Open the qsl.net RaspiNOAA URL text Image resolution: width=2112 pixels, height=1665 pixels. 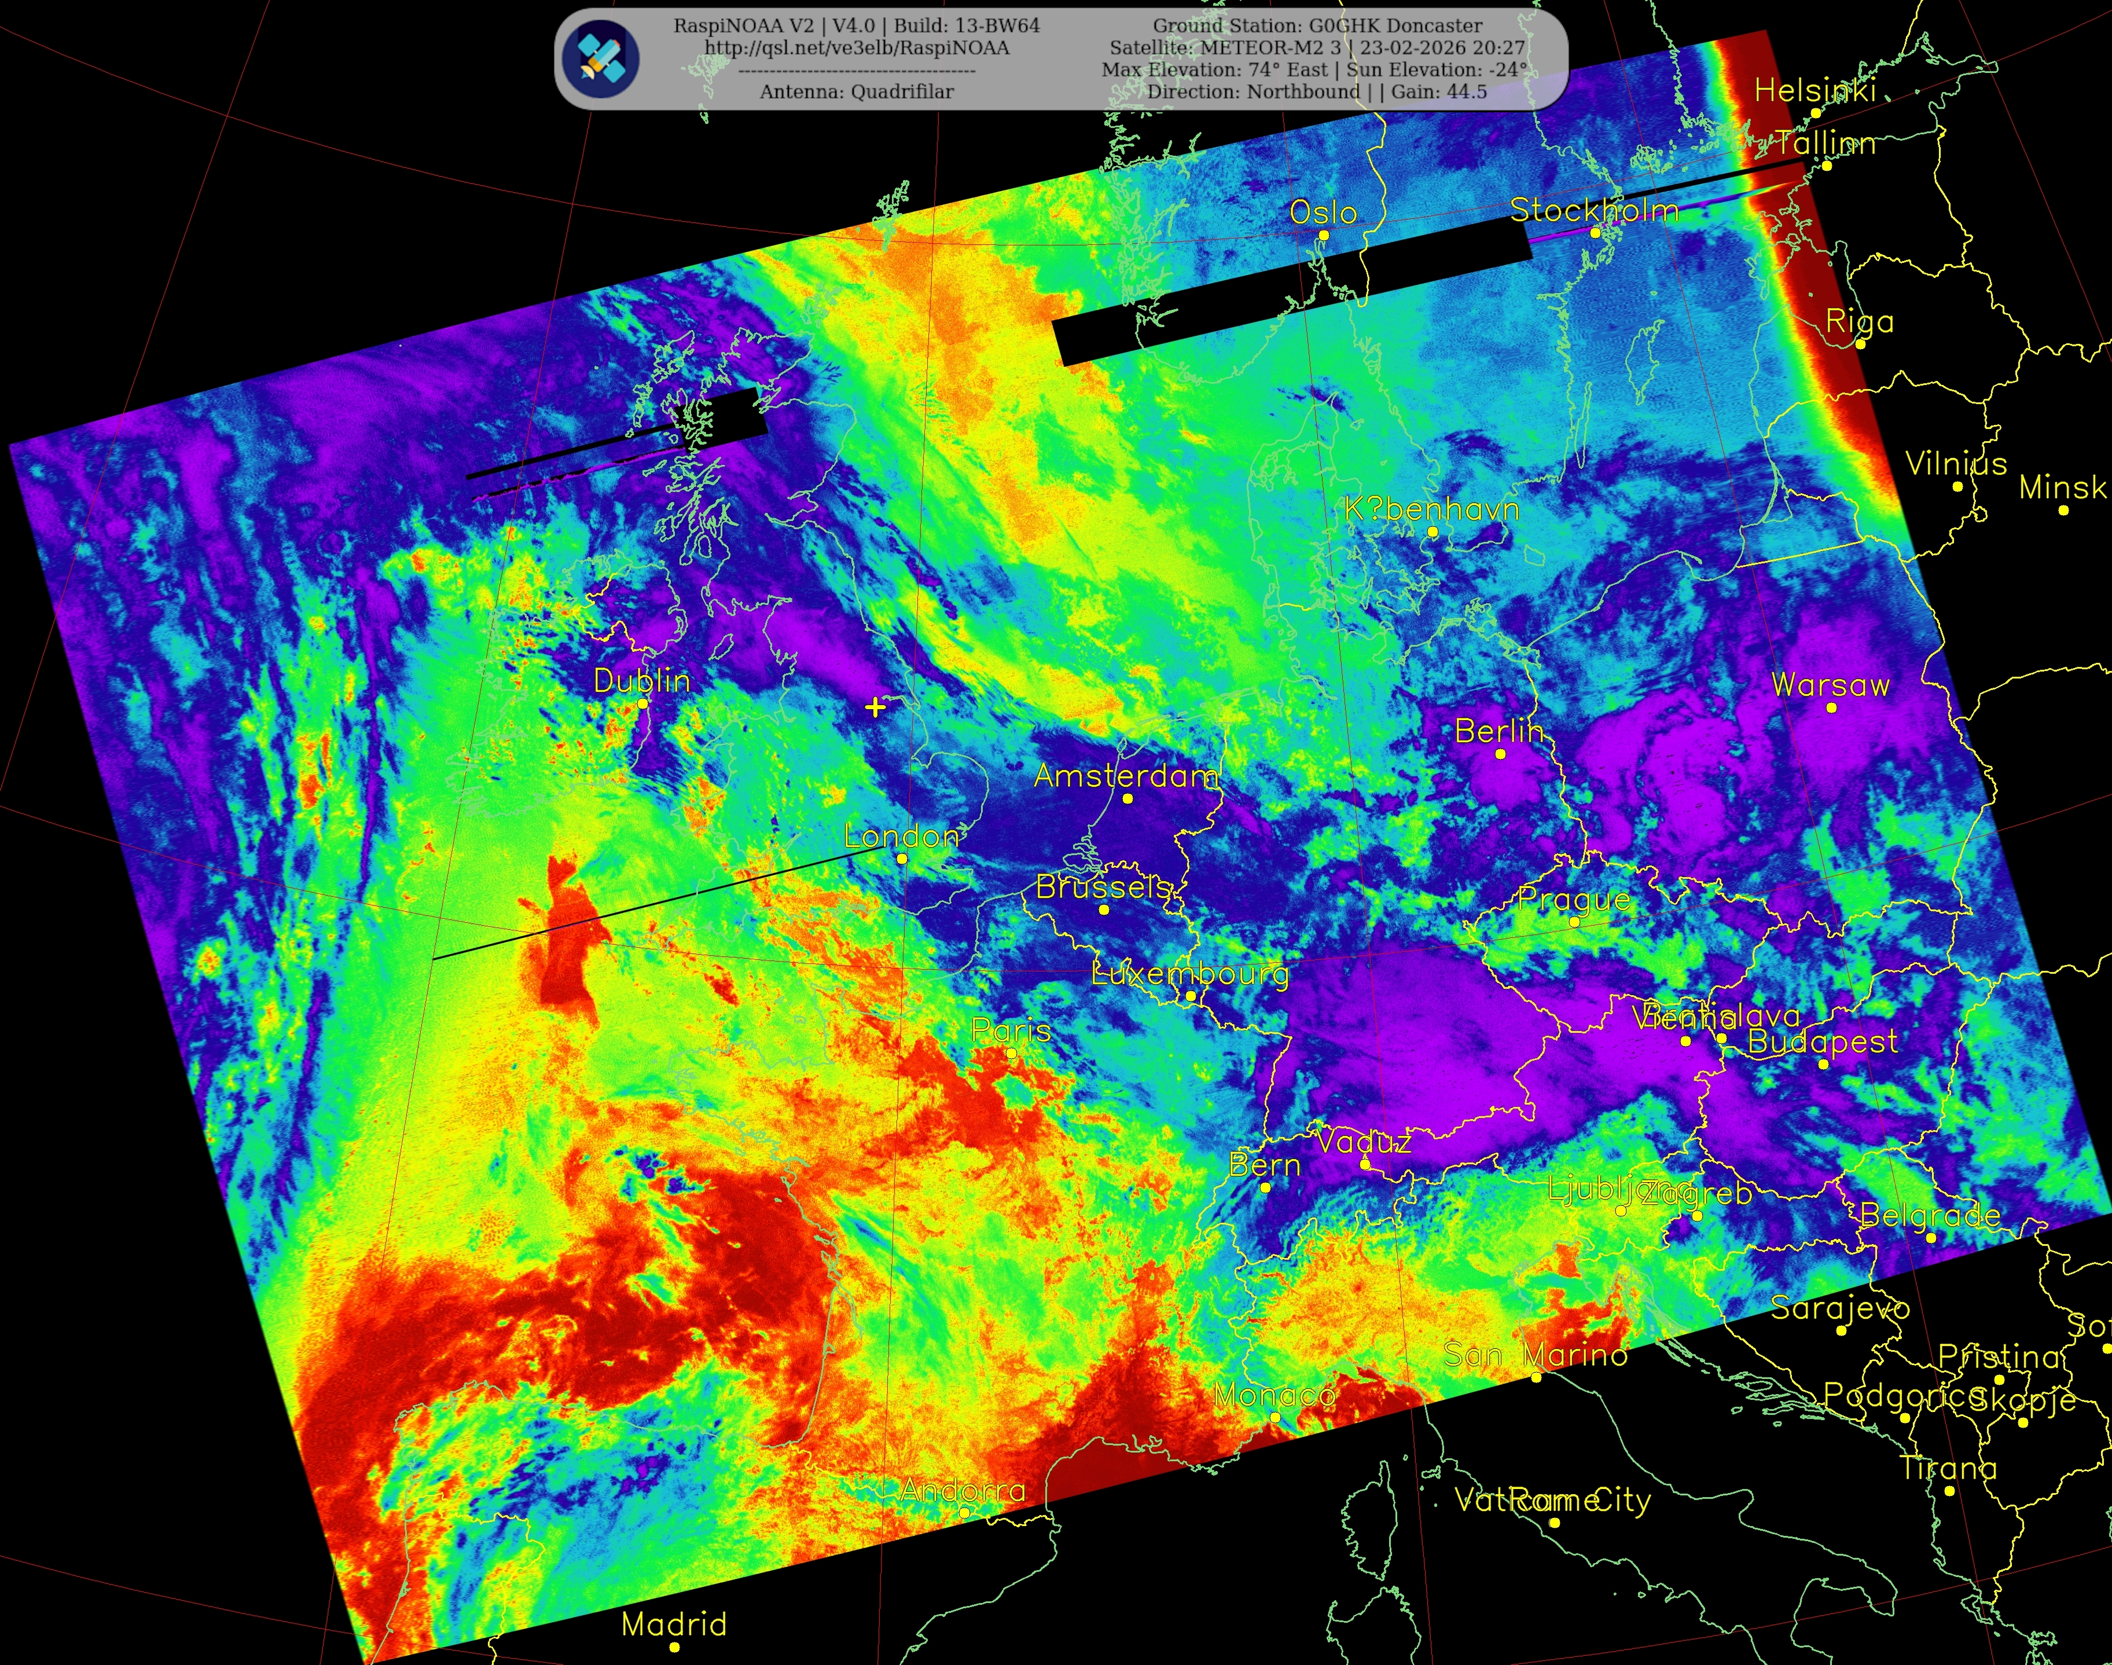pyautogui.click(x=855, y=48)
